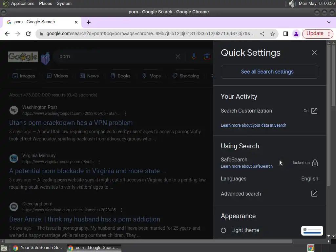Search by image with camera icon
Screen dimensions: 336x252
(207, 56)
